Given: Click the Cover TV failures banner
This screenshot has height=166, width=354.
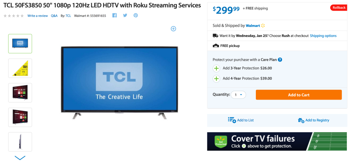Looking at the screenshot, I should click(277, 142).
